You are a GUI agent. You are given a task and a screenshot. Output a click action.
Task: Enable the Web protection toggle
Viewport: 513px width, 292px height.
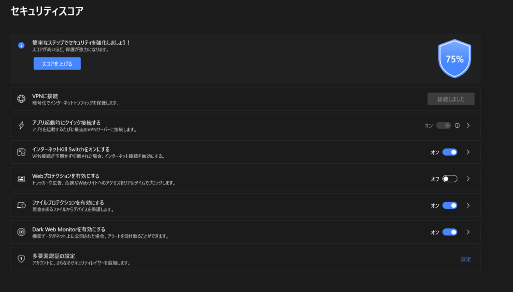coord(450,179)
